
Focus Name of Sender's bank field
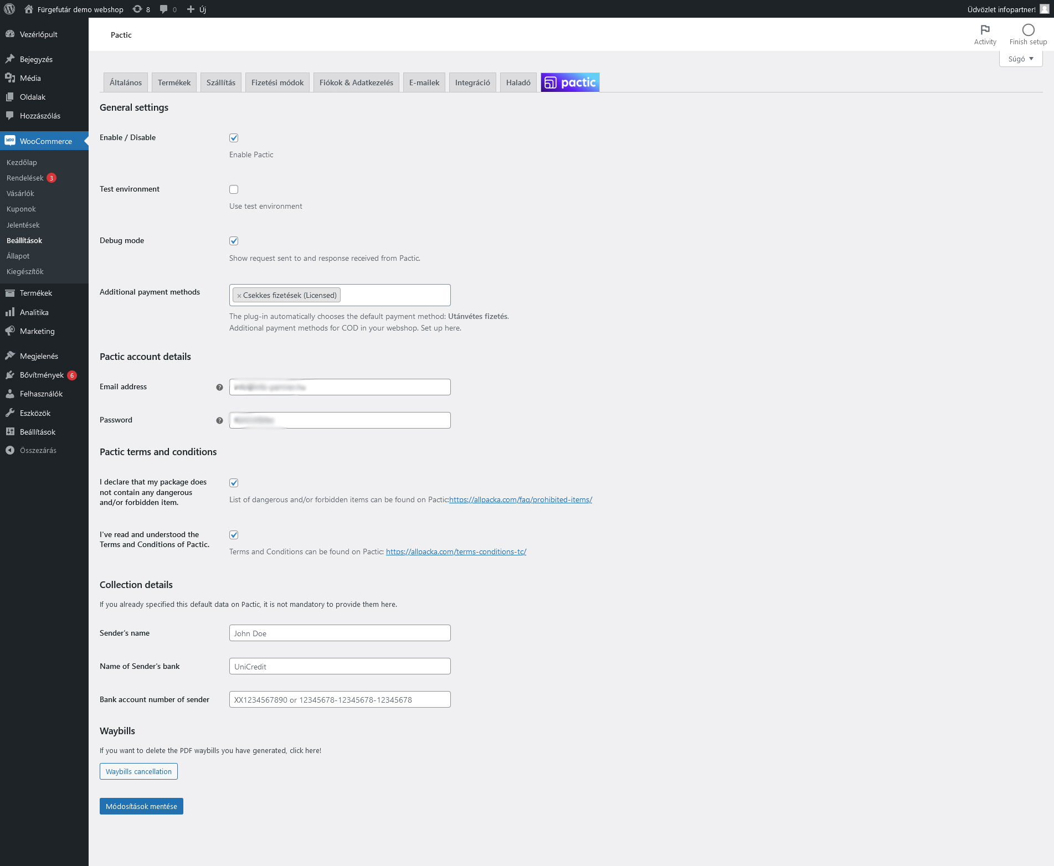pos(340,666)
